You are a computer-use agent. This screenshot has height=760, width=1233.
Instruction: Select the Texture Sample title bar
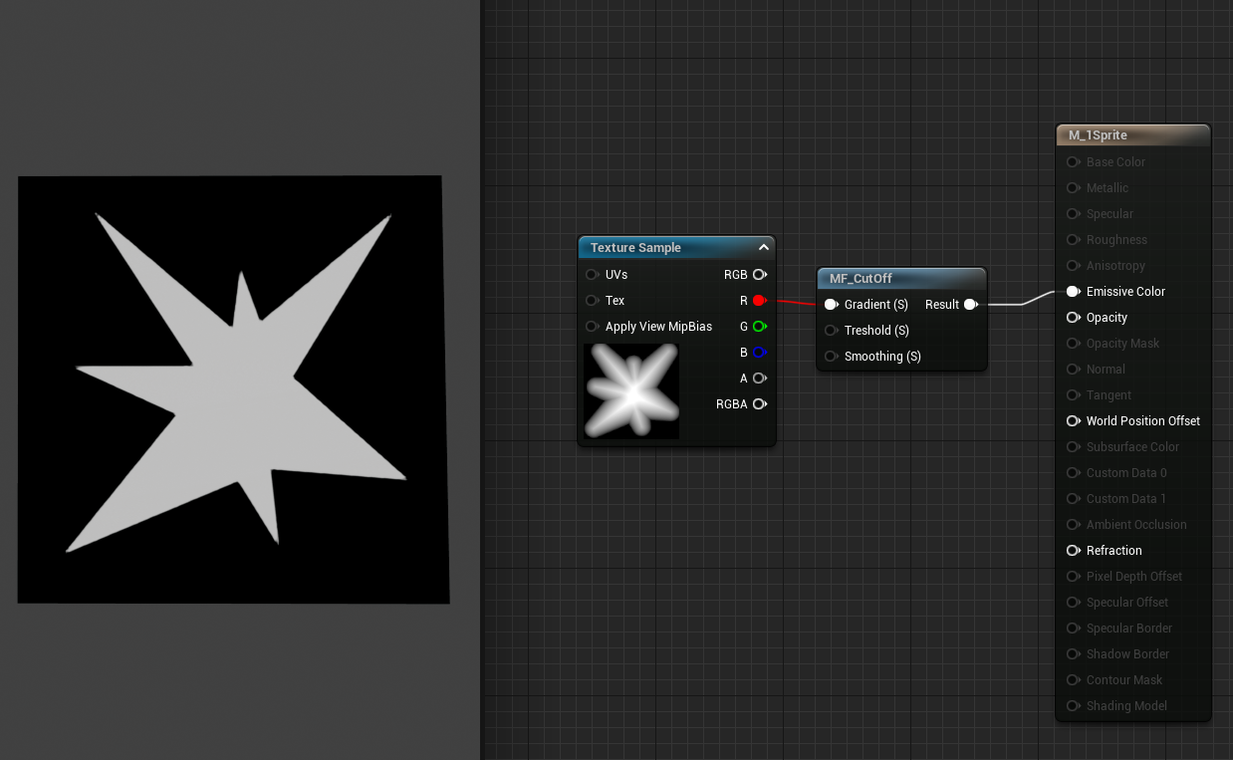coord(657,247)
